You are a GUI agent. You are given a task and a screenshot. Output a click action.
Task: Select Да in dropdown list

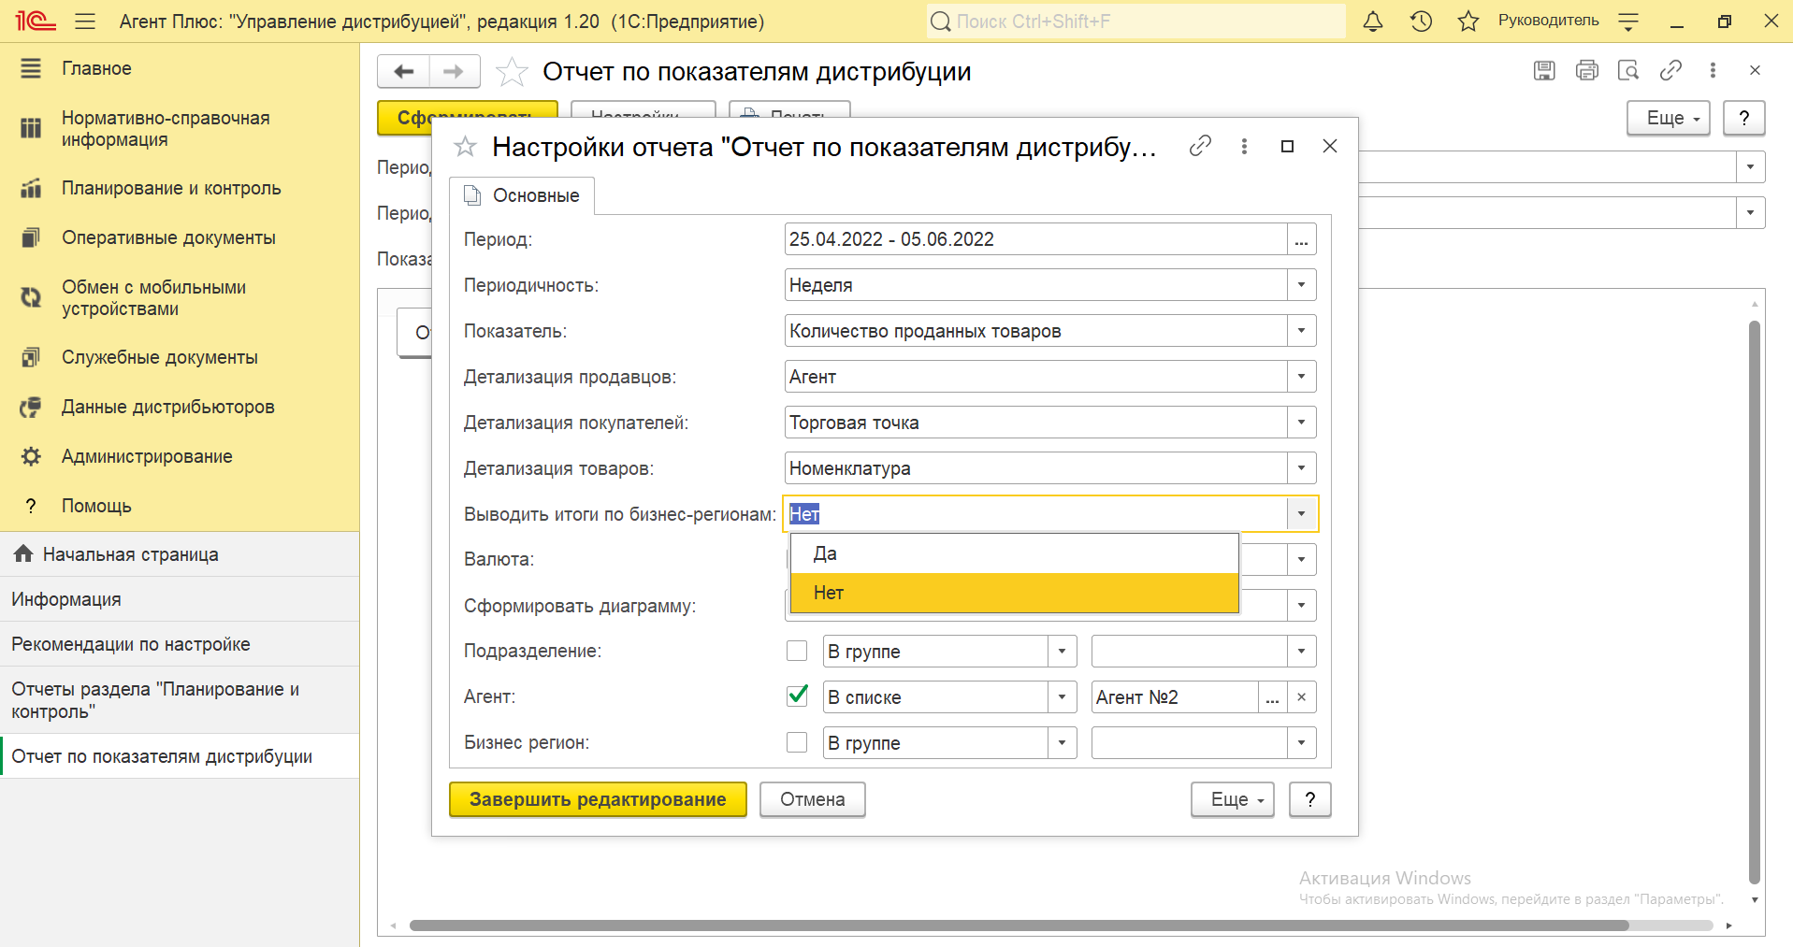[1014, 553]
